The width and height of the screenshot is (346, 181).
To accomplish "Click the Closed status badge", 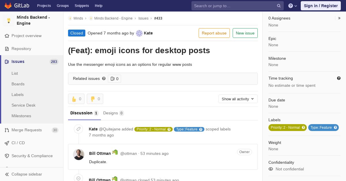I will 77,33.
